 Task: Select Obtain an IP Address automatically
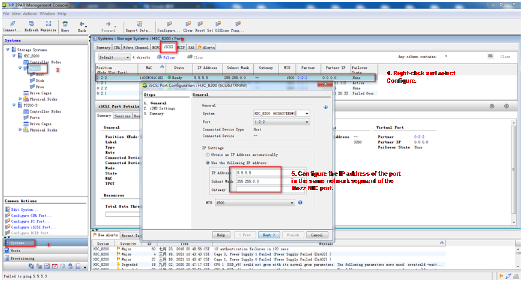pyautogui.click(x=207, y=155)
